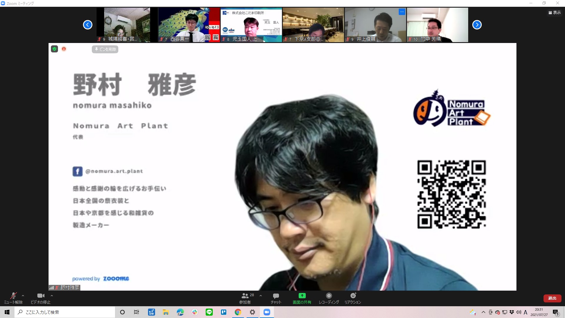This screenshot has height=318, width=565.
Task: Open Microsoft Edge from the taskbar
Action: click(x=180, y=312)
